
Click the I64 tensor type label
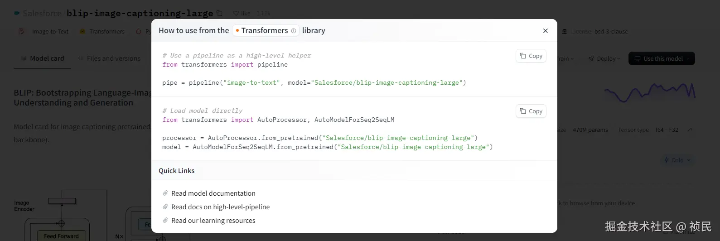point(659,130)
